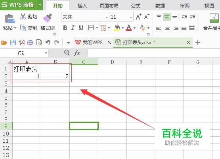Click the Paste clipboard icon
The height and width of the screenshot is (159, 220).
click(x=10, y=18)
